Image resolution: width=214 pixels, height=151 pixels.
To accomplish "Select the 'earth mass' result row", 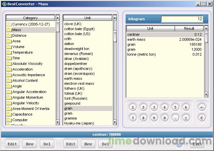I will pos(165,40).
